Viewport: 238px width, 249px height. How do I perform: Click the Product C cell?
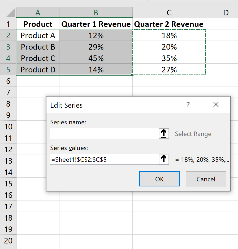pyautogui.click(x=38, y=58)
